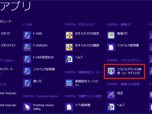Select the FUJITSU - ソフトウェアディス… group header

[x=125, y=60]
